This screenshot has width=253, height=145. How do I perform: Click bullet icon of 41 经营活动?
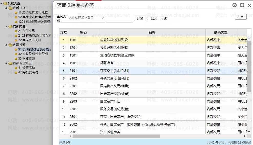point(16,68)
